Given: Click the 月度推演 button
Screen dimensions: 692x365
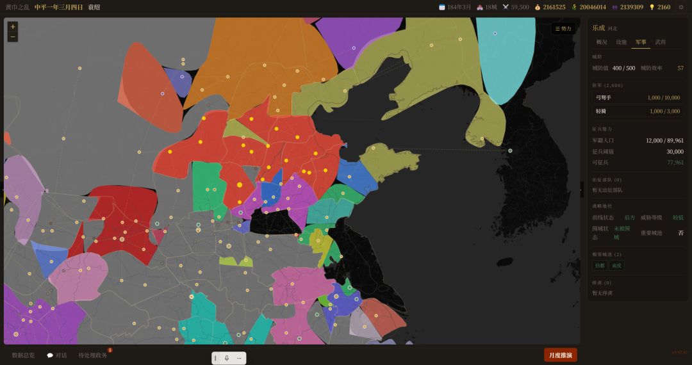Looking at the screenshot, I should click(x=561, y=355).
